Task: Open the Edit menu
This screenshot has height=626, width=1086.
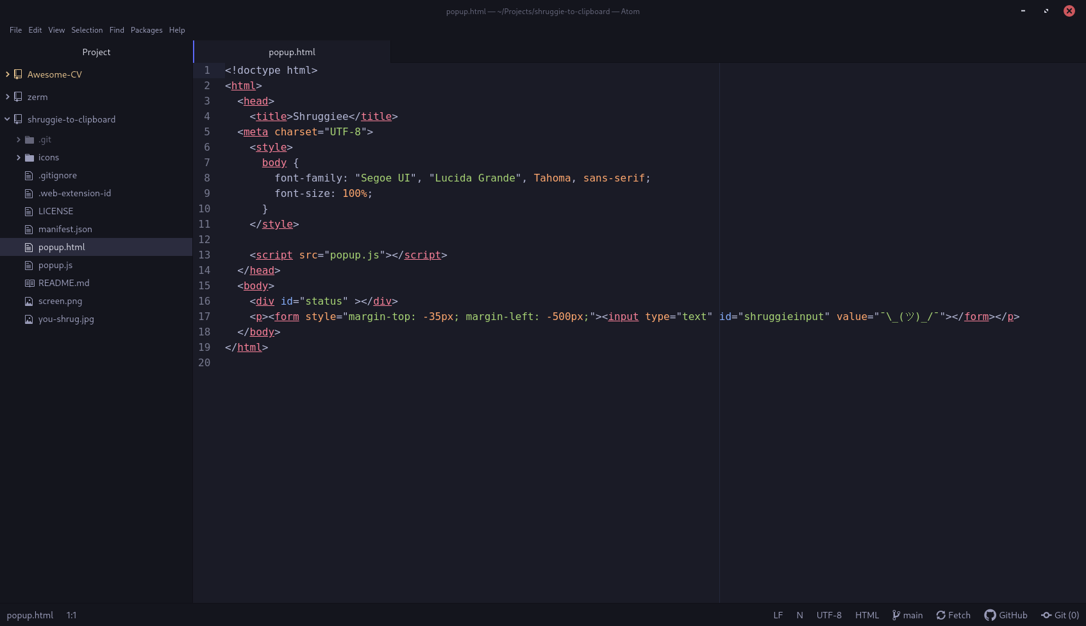Action: click(x=35, y=30)
